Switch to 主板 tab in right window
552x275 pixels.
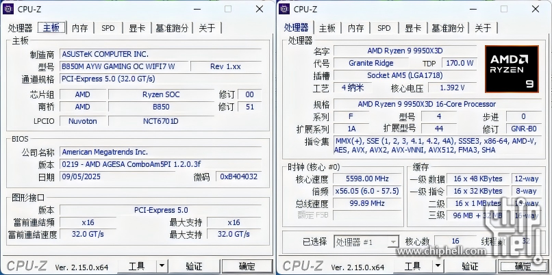(x=327, y=28)
